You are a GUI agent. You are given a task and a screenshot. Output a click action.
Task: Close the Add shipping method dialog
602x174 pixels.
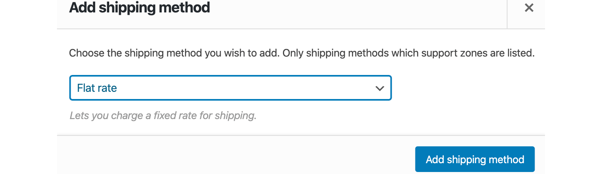point(529,8)
